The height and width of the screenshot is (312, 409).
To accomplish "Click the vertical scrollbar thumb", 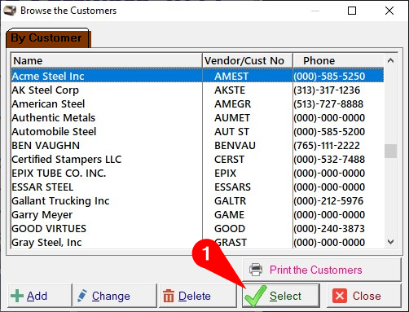I will [390, 151].
